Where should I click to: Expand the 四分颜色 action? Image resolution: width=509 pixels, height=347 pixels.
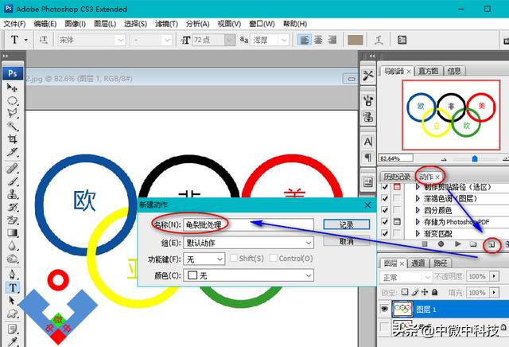coord(418,210)
